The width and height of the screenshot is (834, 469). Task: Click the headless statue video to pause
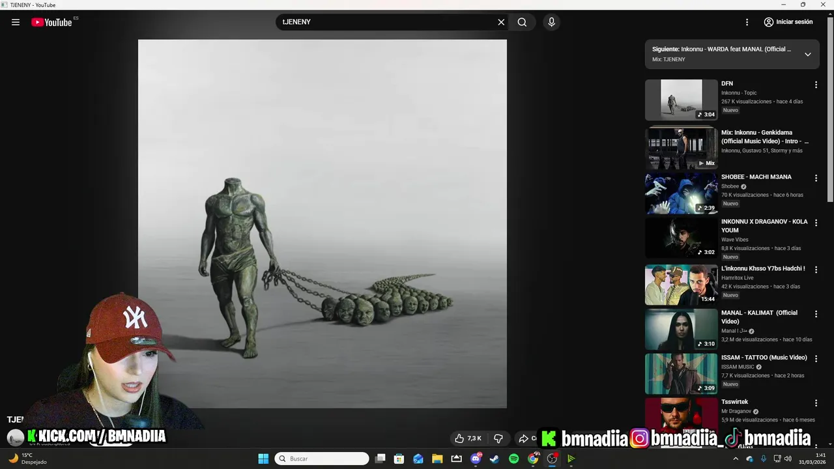(x=322, y=223)
